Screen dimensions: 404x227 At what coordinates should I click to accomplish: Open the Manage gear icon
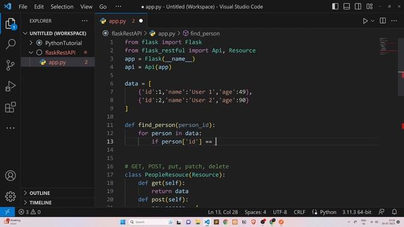[10, 197]
